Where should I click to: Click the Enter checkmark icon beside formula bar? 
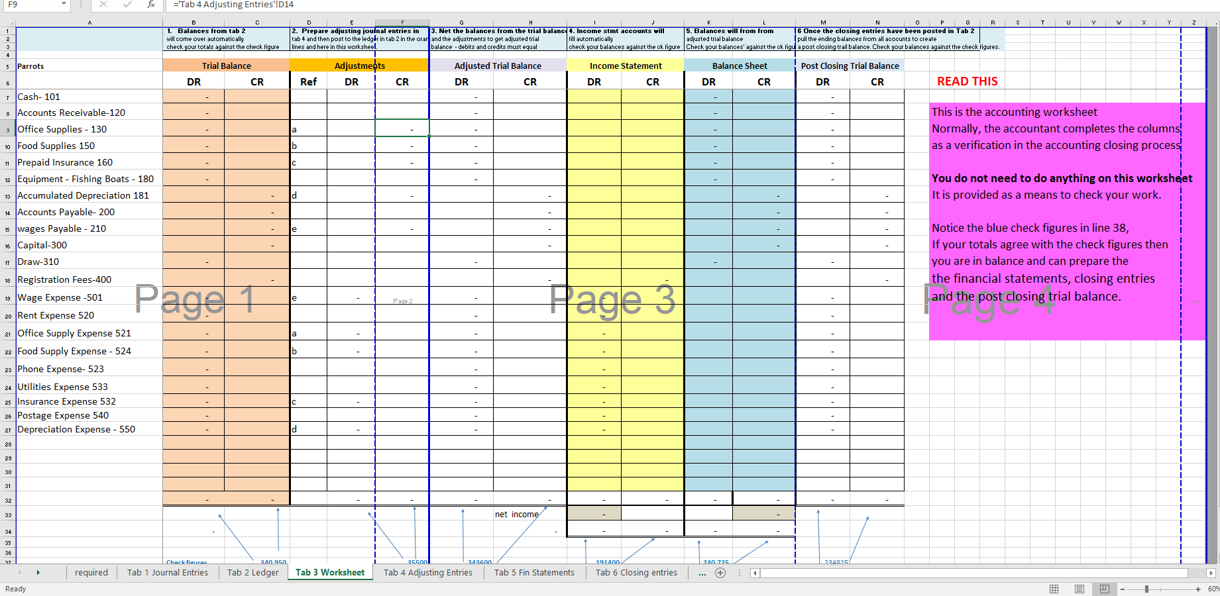coord(126,5)
